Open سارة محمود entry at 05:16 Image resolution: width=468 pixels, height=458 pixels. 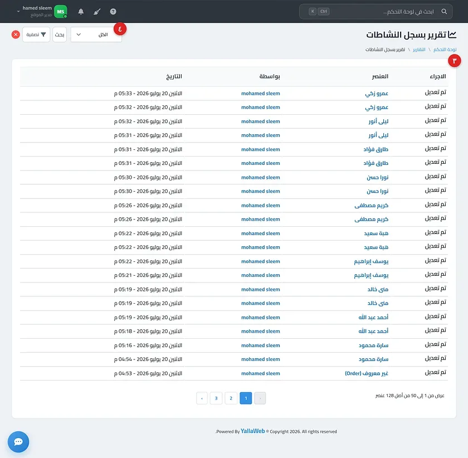(x=373, y=345)
